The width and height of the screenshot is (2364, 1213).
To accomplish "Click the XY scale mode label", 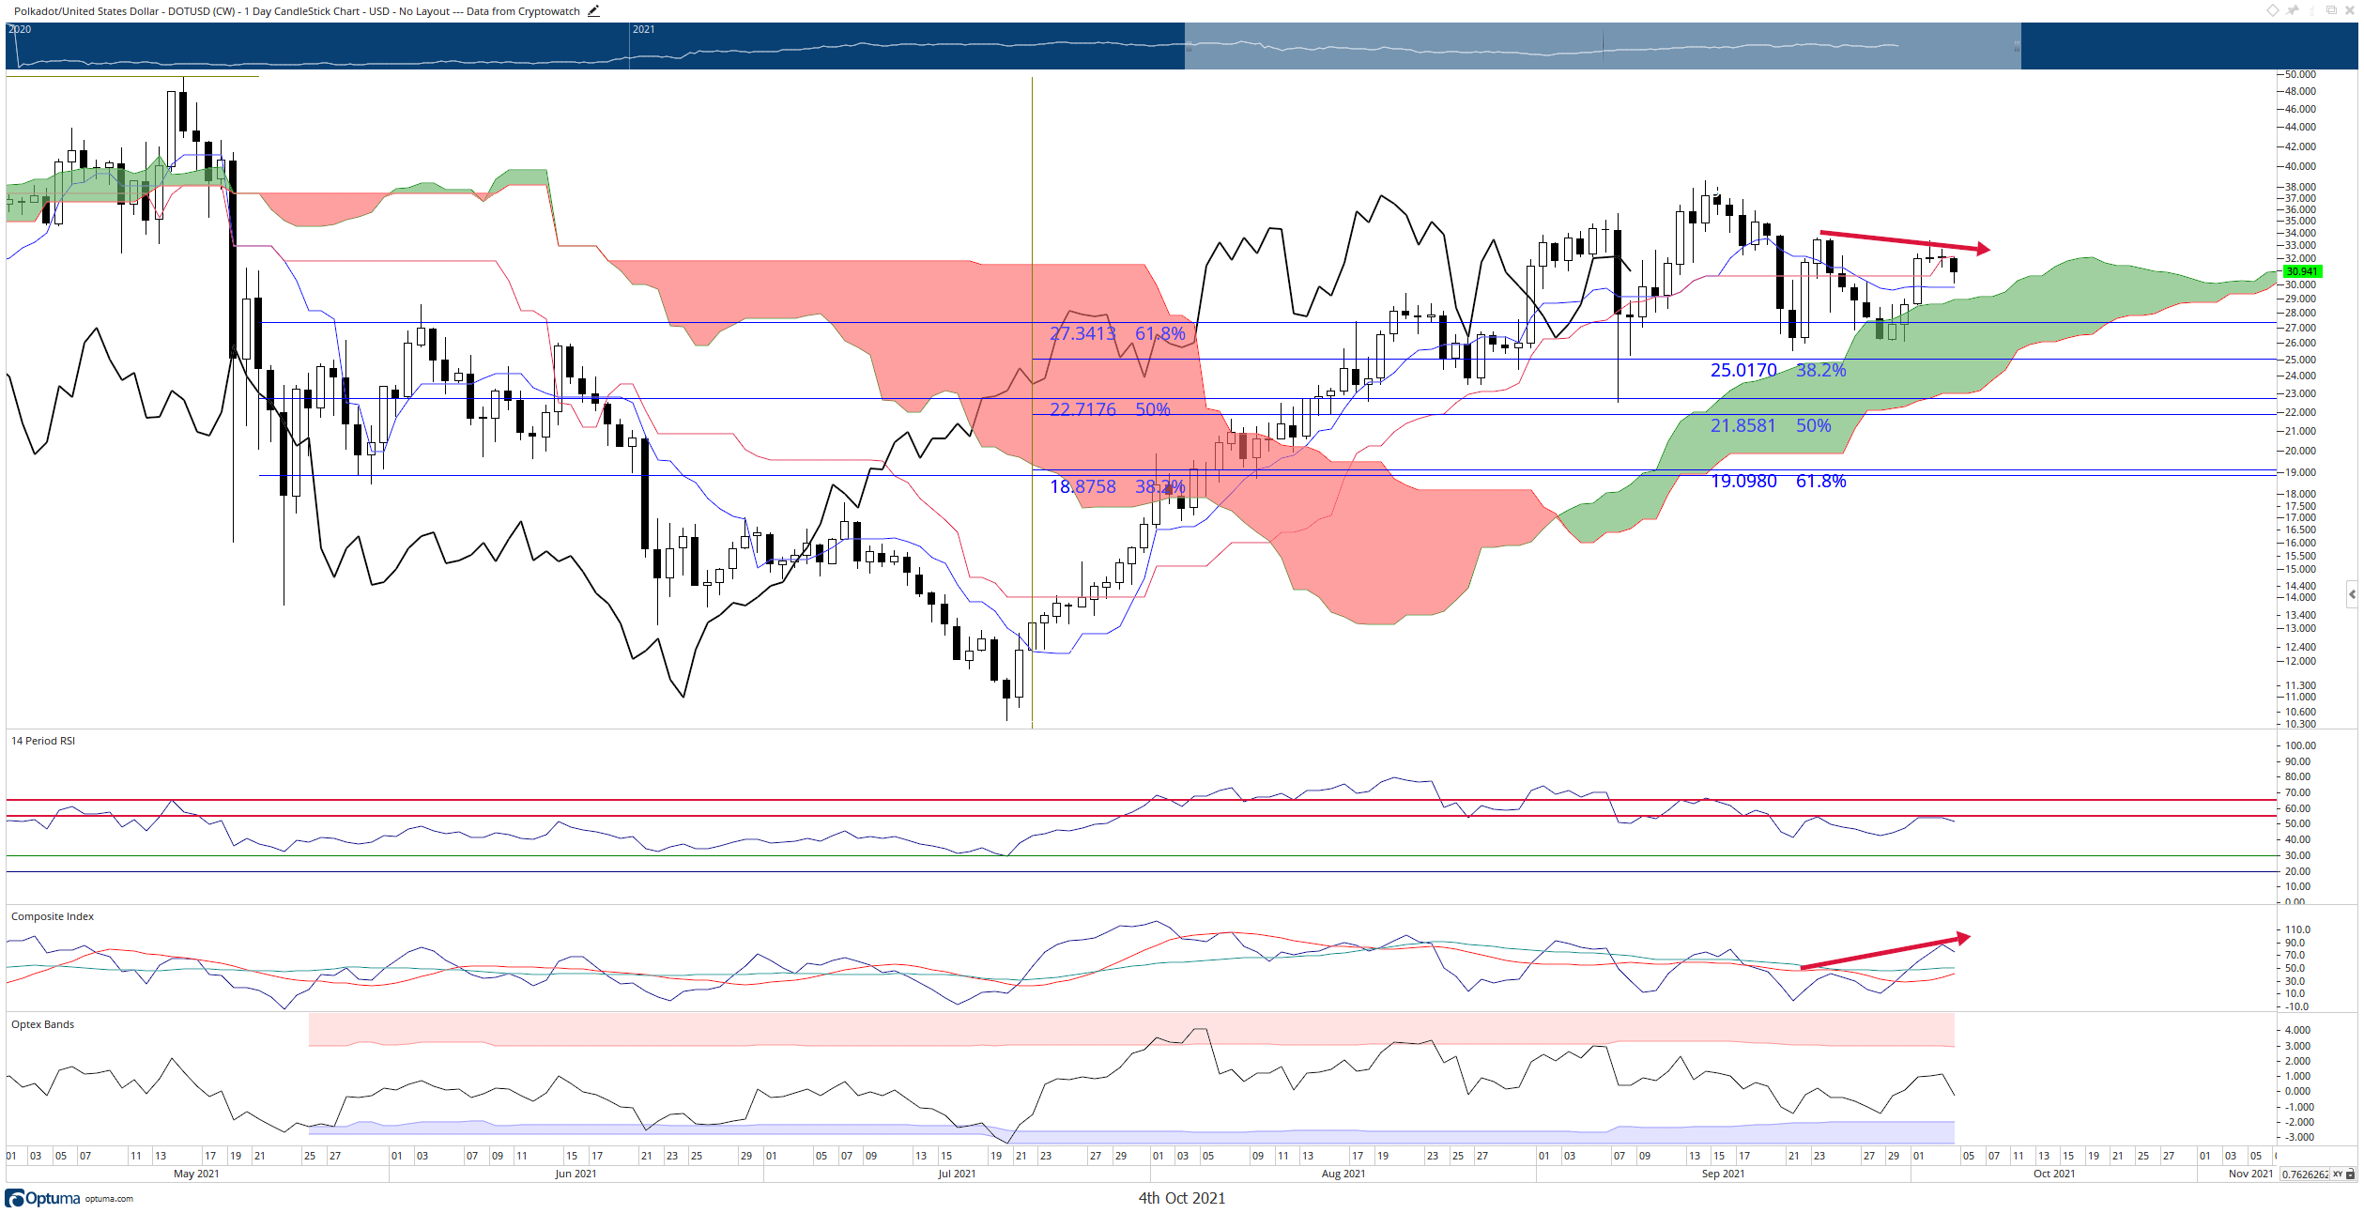I will coord(2338,1174).
